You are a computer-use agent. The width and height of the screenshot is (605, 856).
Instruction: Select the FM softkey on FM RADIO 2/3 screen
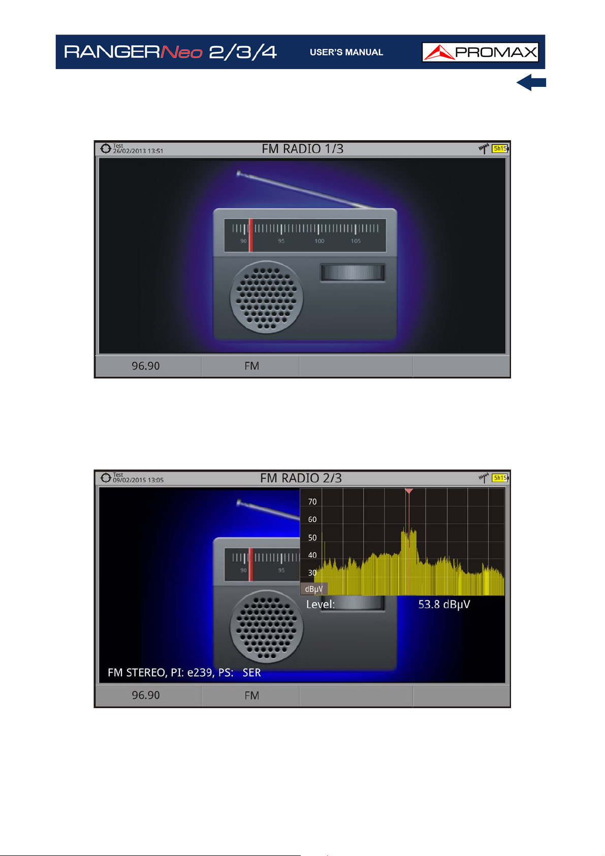pos(251,695)
